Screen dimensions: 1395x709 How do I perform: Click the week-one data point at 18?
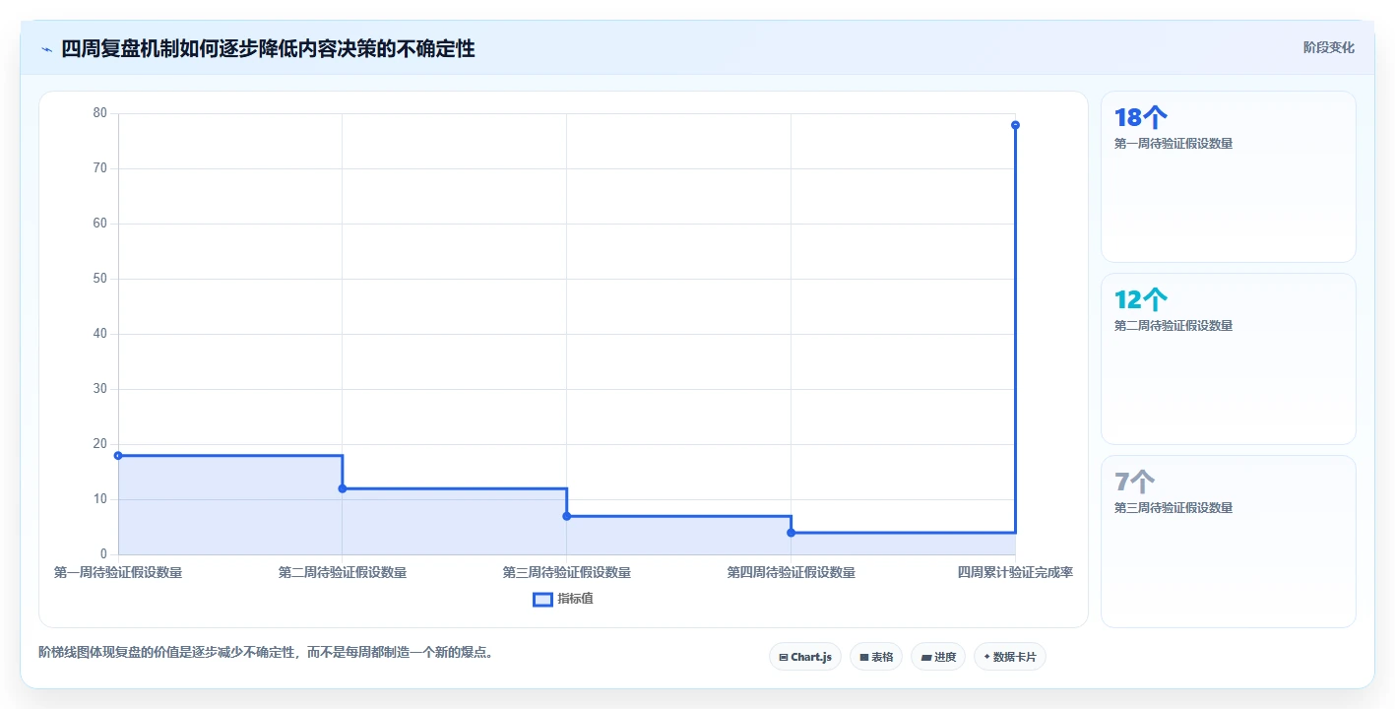[118, 456]
